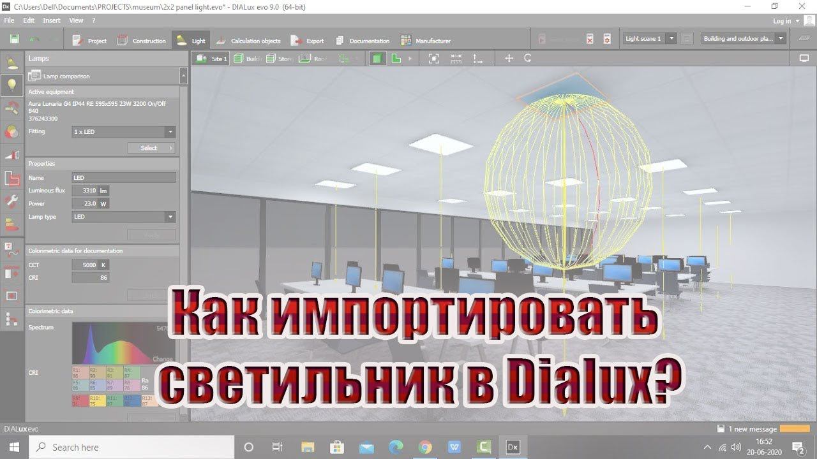Toggle the 3D view cube button
This screenshot has height=459, width=817.
(378, 58)
